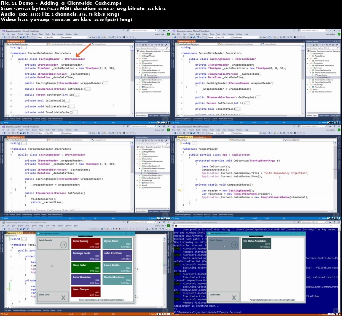Expand collapsed CachingReader(IPersonReader wrappedReader) constructor ellipsis
The height and width of the screenshot is (316, 342).
106,83
